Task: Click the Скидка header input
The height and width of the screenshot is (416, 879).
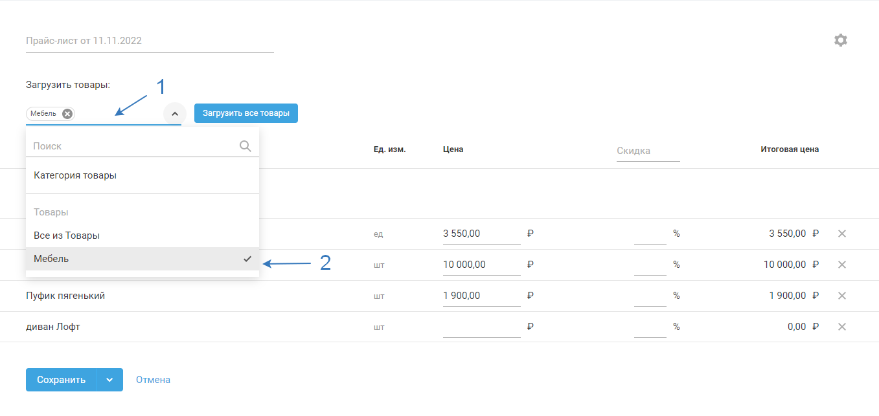Action: coord(648,151)
